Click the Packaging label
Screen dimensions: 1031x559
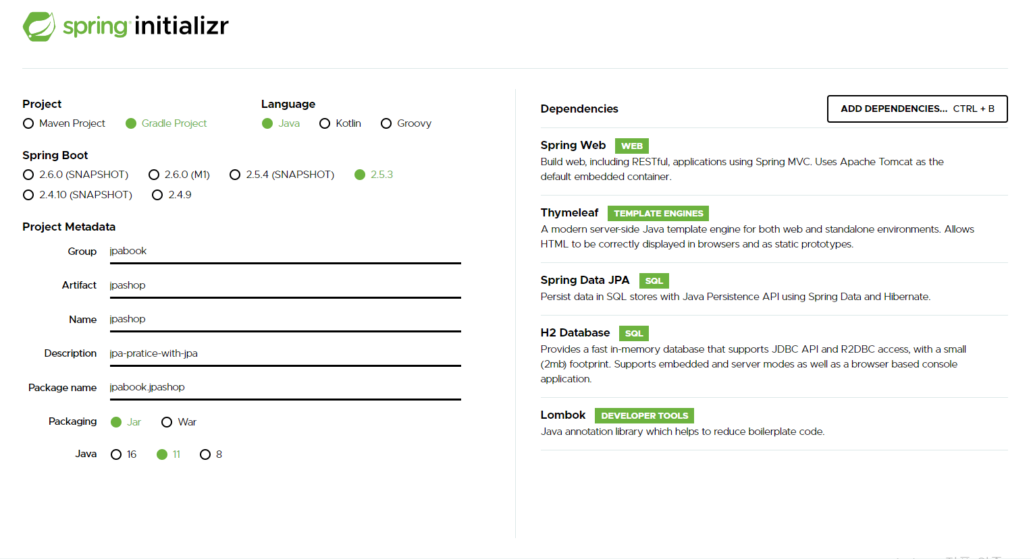72,421
